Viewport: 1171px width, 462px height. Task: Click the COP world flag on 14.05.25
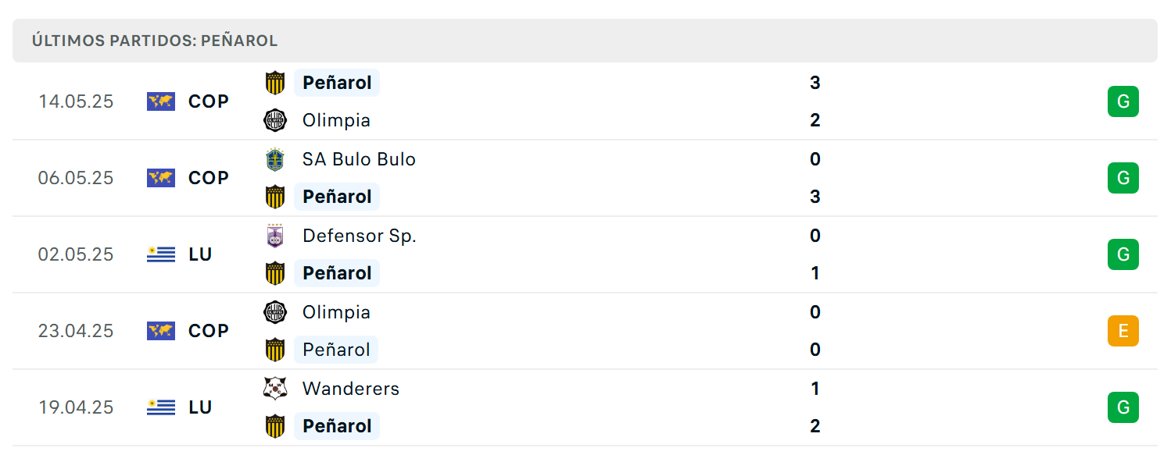(x=161, y=101)
